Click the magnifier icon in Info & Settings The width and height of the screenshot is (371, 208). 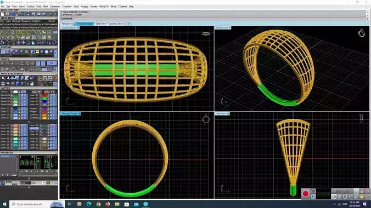3,78
